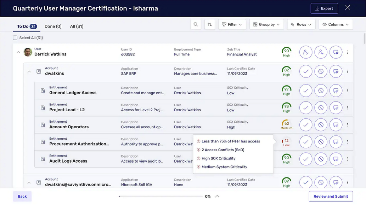Approve the General Ledger Access entitlement
The width and height of the screenshot is (366, 205).
tap(305, 90)
